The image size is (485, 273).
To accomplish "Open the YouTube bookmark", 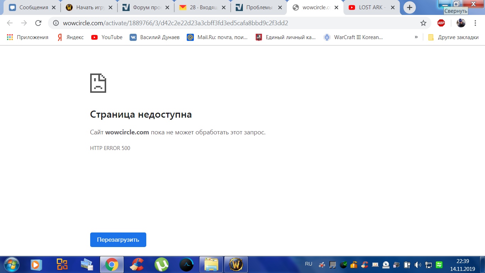I will click(107, 37).
